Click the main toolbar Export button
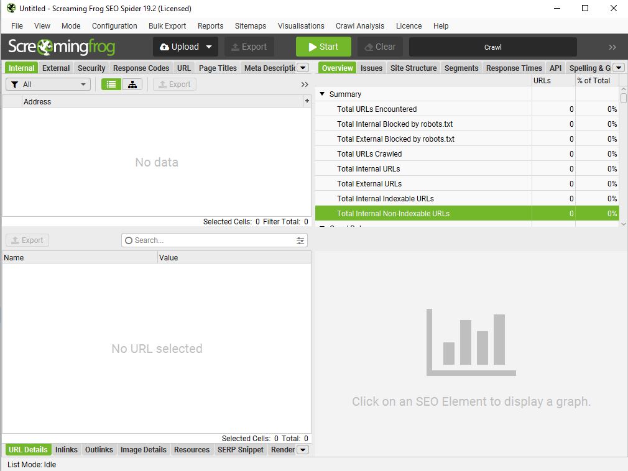628x471 pixels. coord(249,47)
